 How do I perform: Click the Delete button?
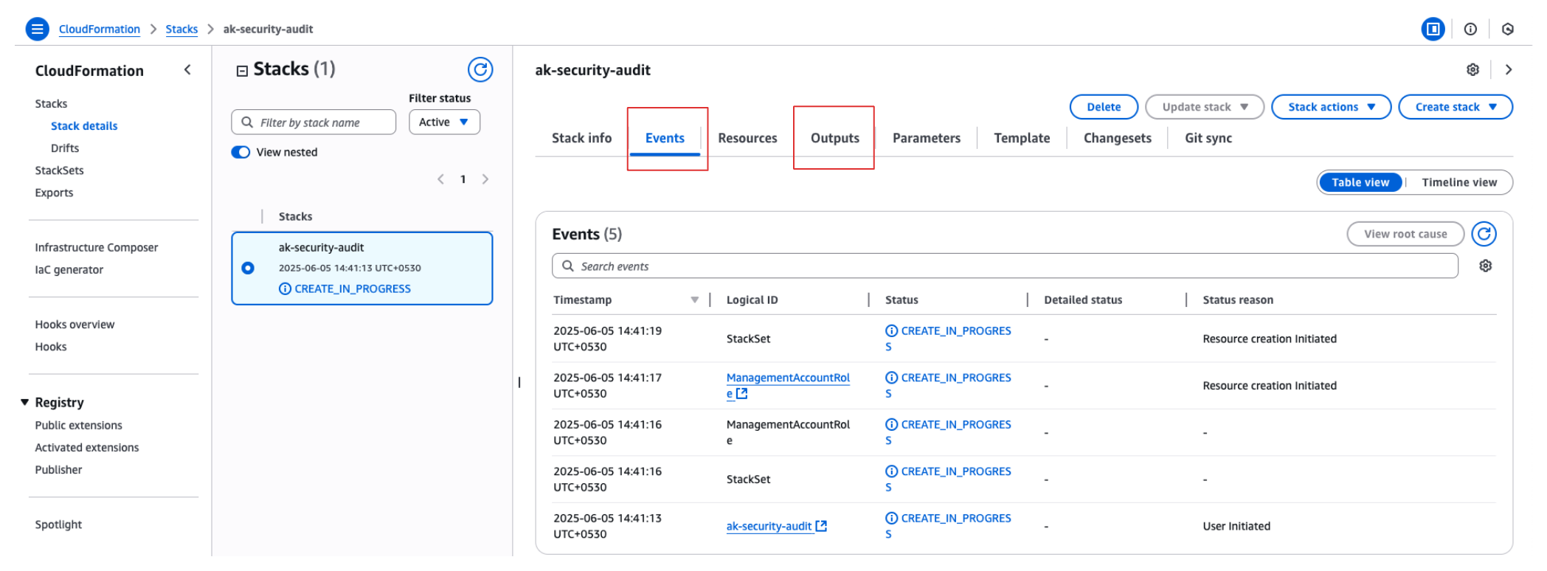[x=1104, y=107]
